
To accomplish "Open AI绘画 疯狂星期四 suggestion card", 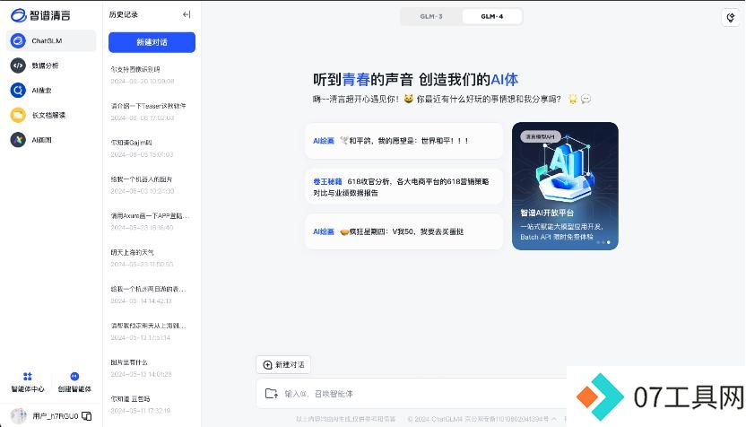I will point(403,231).
